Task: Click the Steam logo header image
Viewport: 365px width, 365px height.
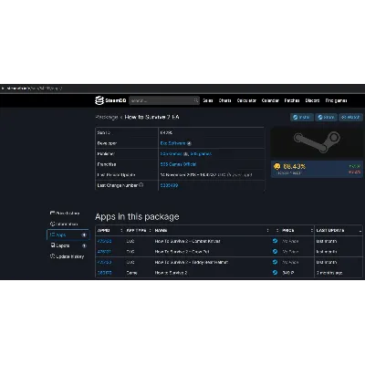Action: [317, 142]
